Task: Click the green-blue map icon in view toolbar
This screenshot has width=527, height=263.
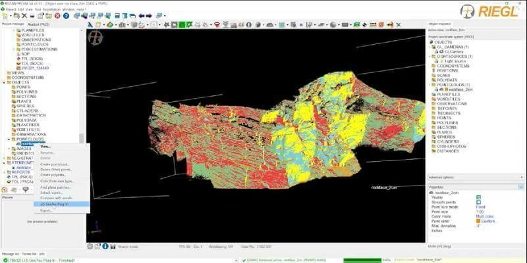Action: [357, 24]
